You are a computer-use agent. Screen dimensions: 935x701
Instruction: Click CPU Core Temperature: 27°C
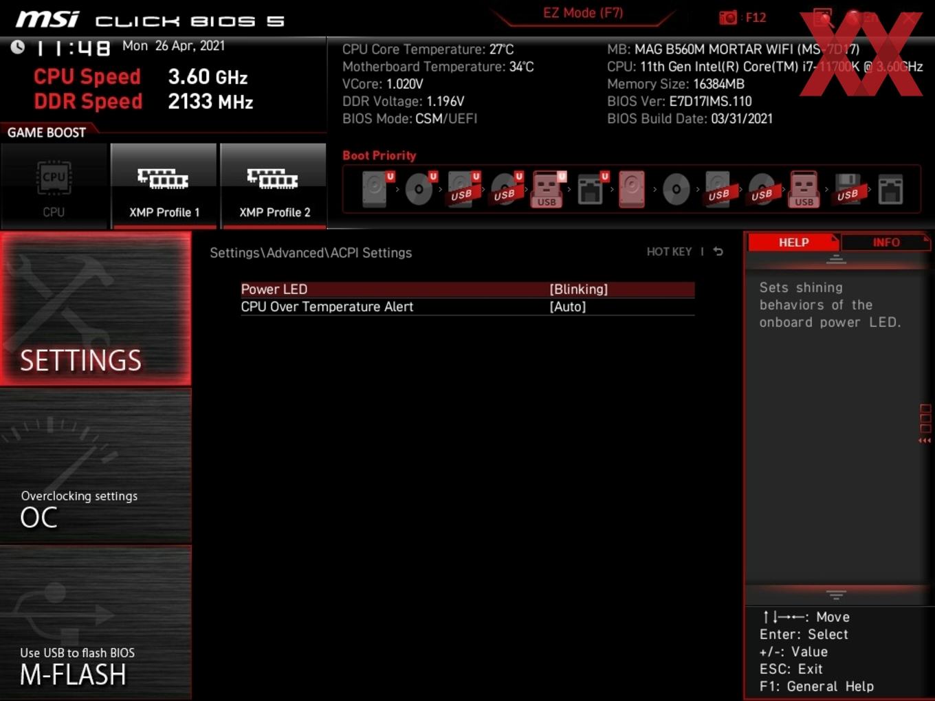point(428,49)
